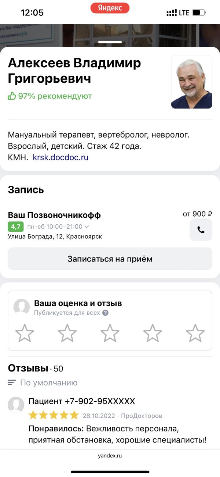Rate with the second star

coord(67,333)
